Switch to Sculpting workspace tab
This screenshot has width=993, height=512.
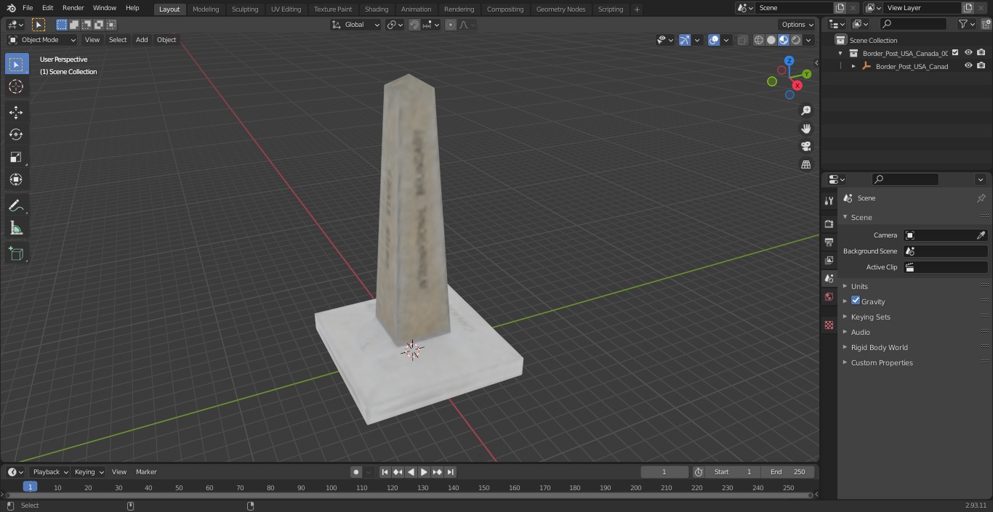(x=245, y=9)
